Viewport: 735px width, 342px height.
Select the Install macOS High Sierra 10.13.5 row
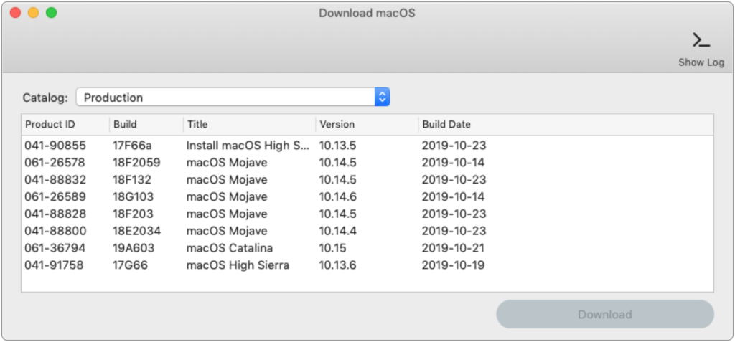coord(367,146)
